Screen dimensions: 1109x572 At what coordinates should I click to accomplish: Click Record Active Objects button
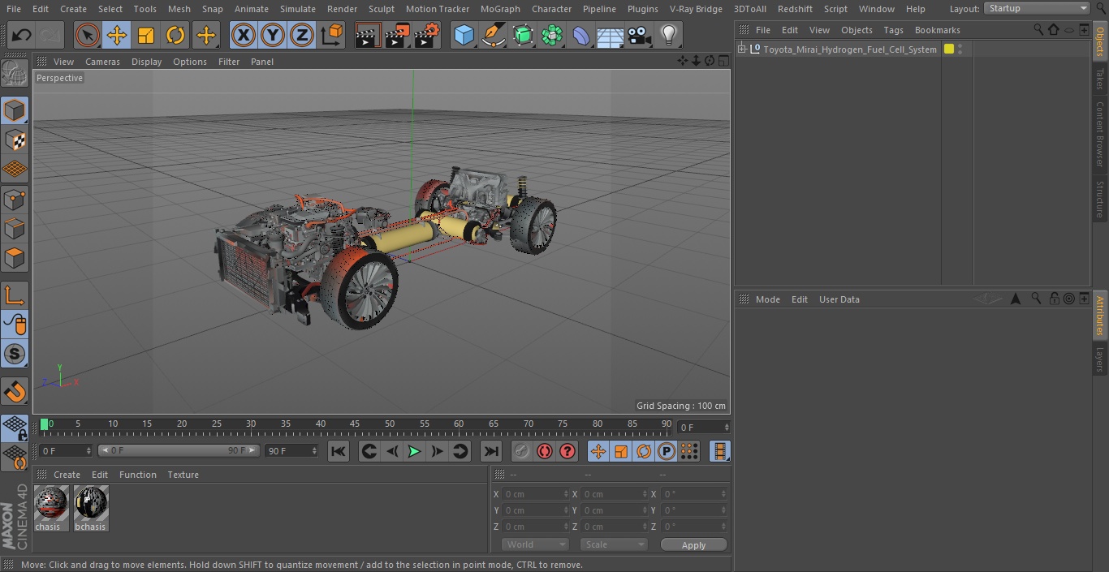click(x=522, y=451)
